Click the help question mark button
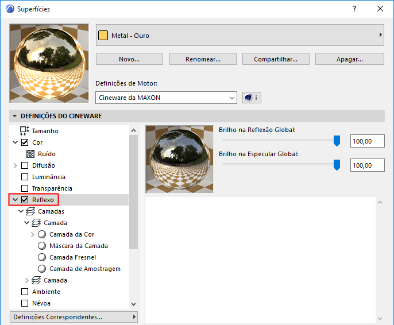Screen dimensions: 394x325 [354, 9]
